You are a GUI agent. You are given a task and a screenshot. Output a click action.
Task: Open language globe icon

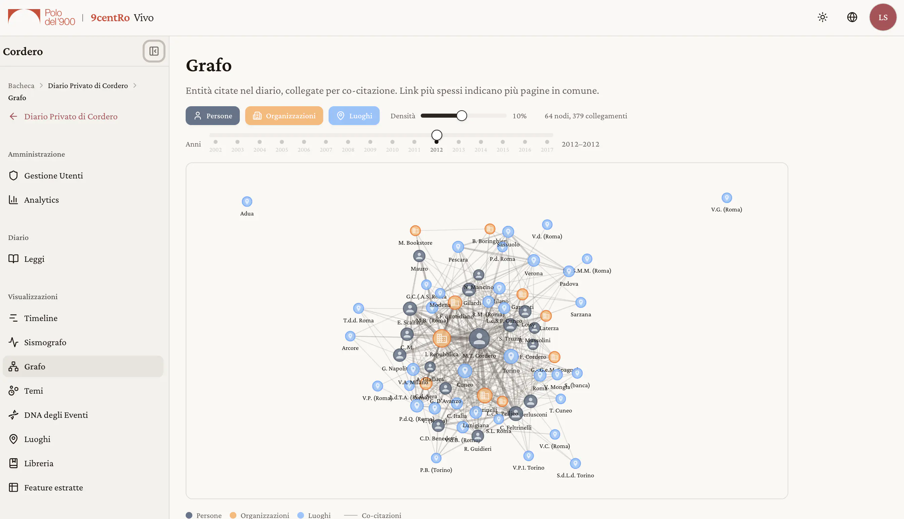(x=852, y=17)
